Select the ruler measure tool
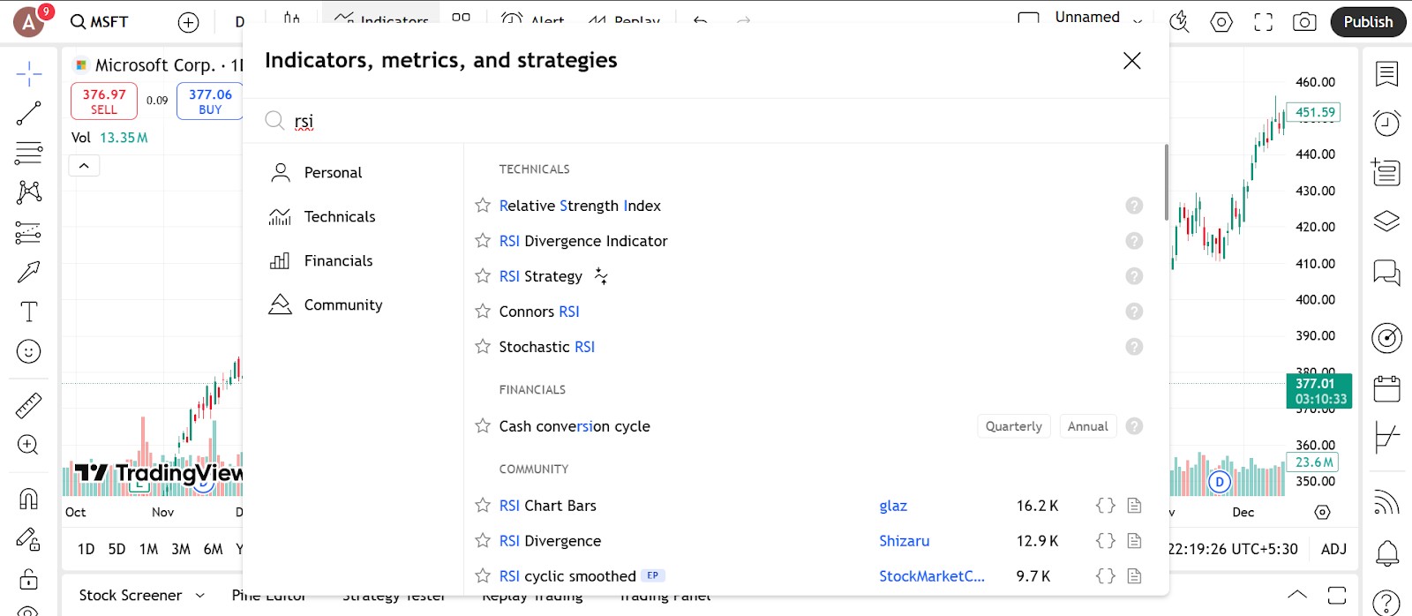 29,405
